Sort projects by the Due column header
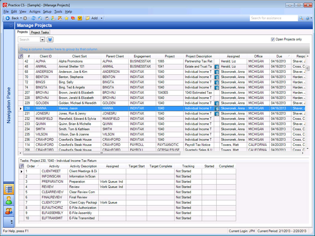Image resolution: width=315 pixels, height=236 pixels. (279, 56)
